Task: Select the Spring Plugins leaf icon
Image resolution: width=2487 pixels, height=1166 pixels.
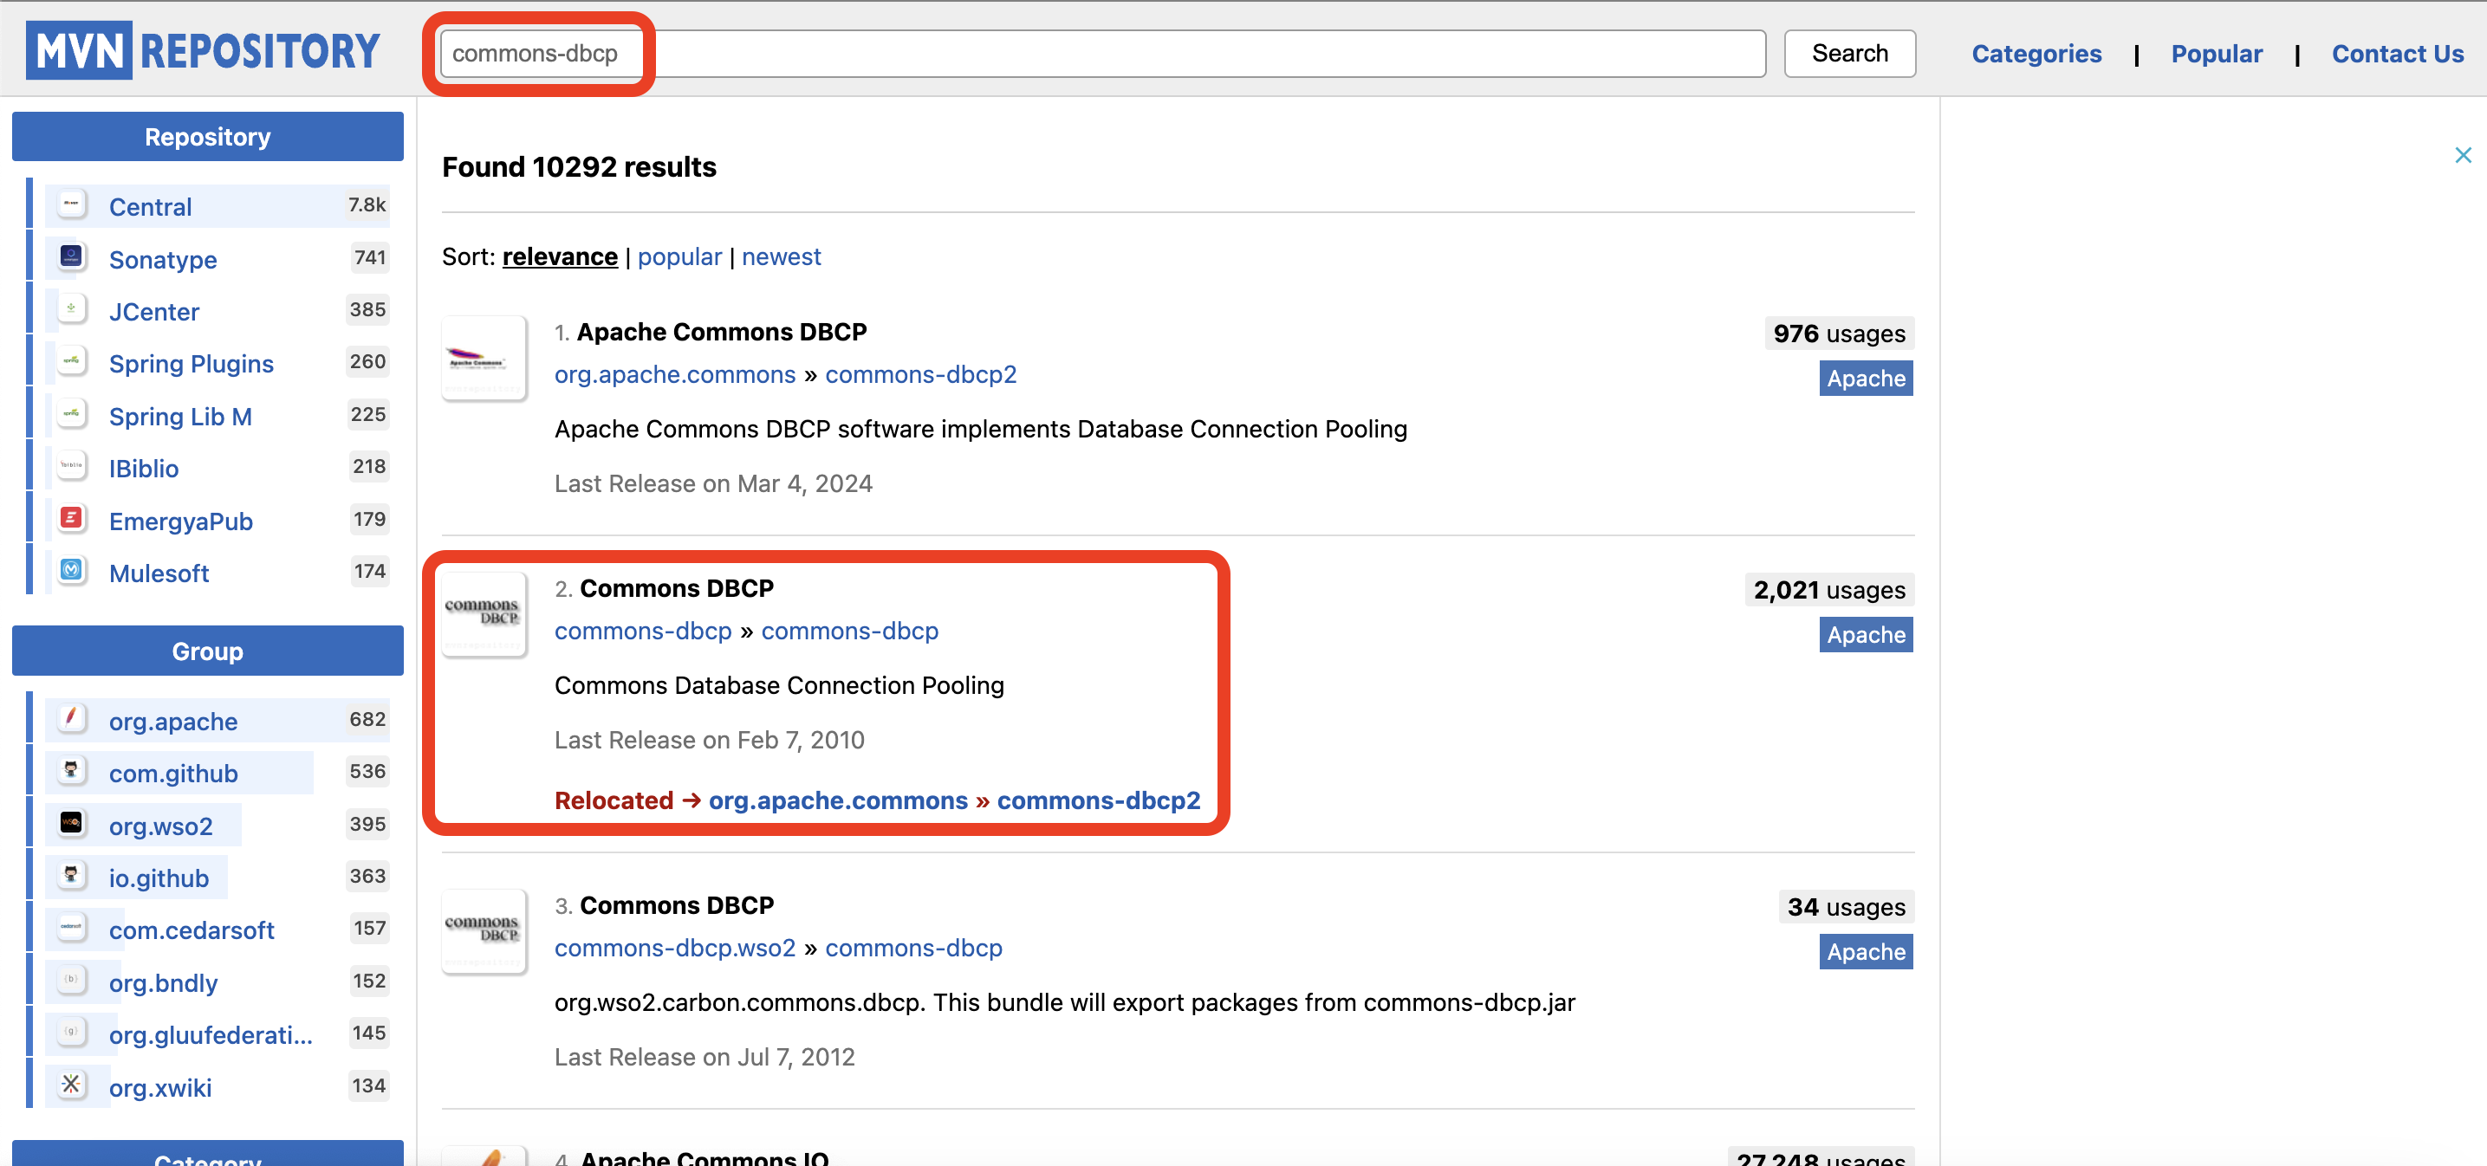Action: [x=71, y=360]
